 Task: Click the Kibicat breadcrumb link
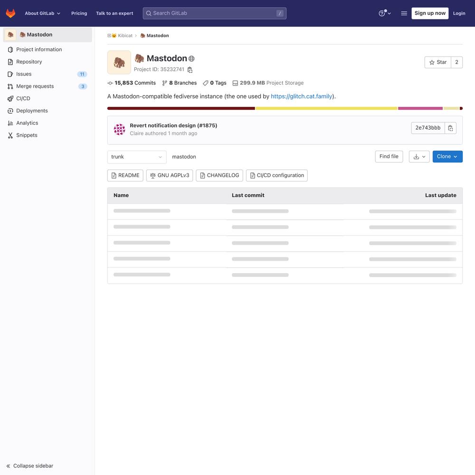(125, 36)
